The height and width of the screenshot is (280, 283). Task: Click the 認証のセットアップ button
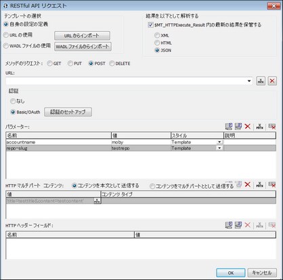(x=68, y=112)
